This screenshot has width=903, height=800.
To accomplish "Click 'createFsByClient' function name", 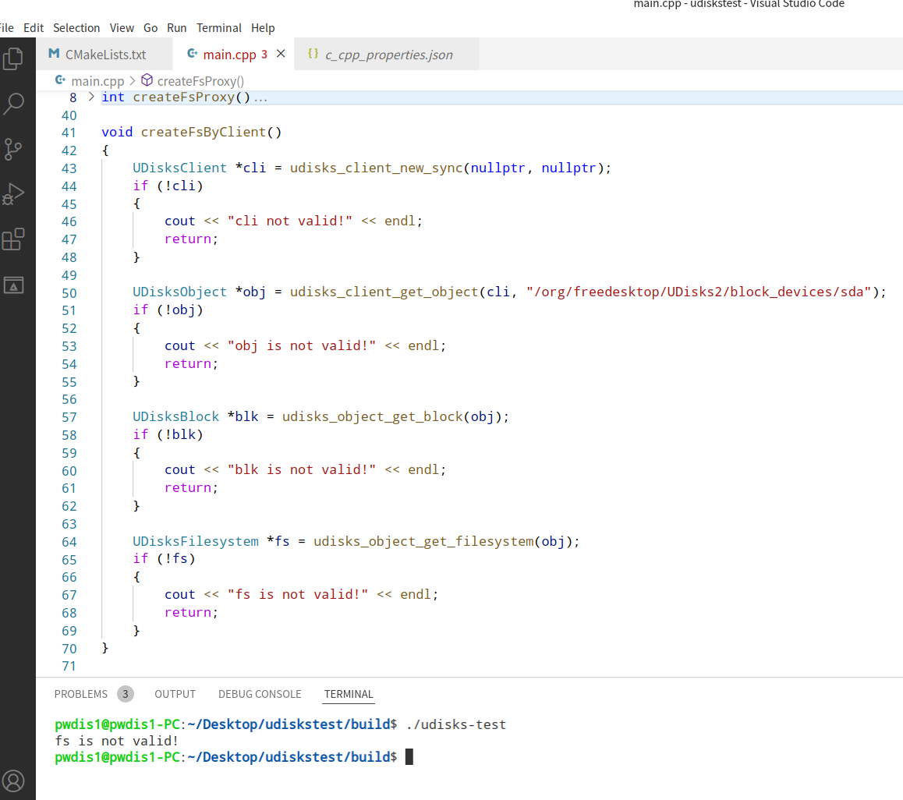I will click(x=204, y=132).
